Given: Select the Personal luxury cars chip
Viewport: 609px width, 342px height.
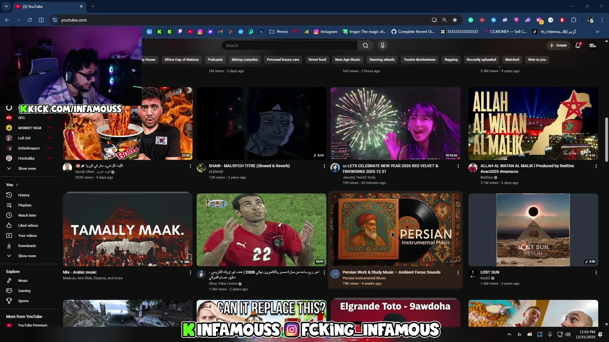Looking at the screenshot, I should [283, 60].
